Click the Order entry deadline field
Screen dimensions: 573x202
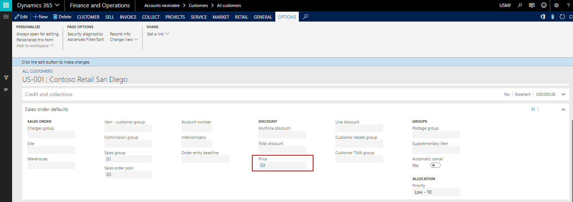[x=205, y=159]
